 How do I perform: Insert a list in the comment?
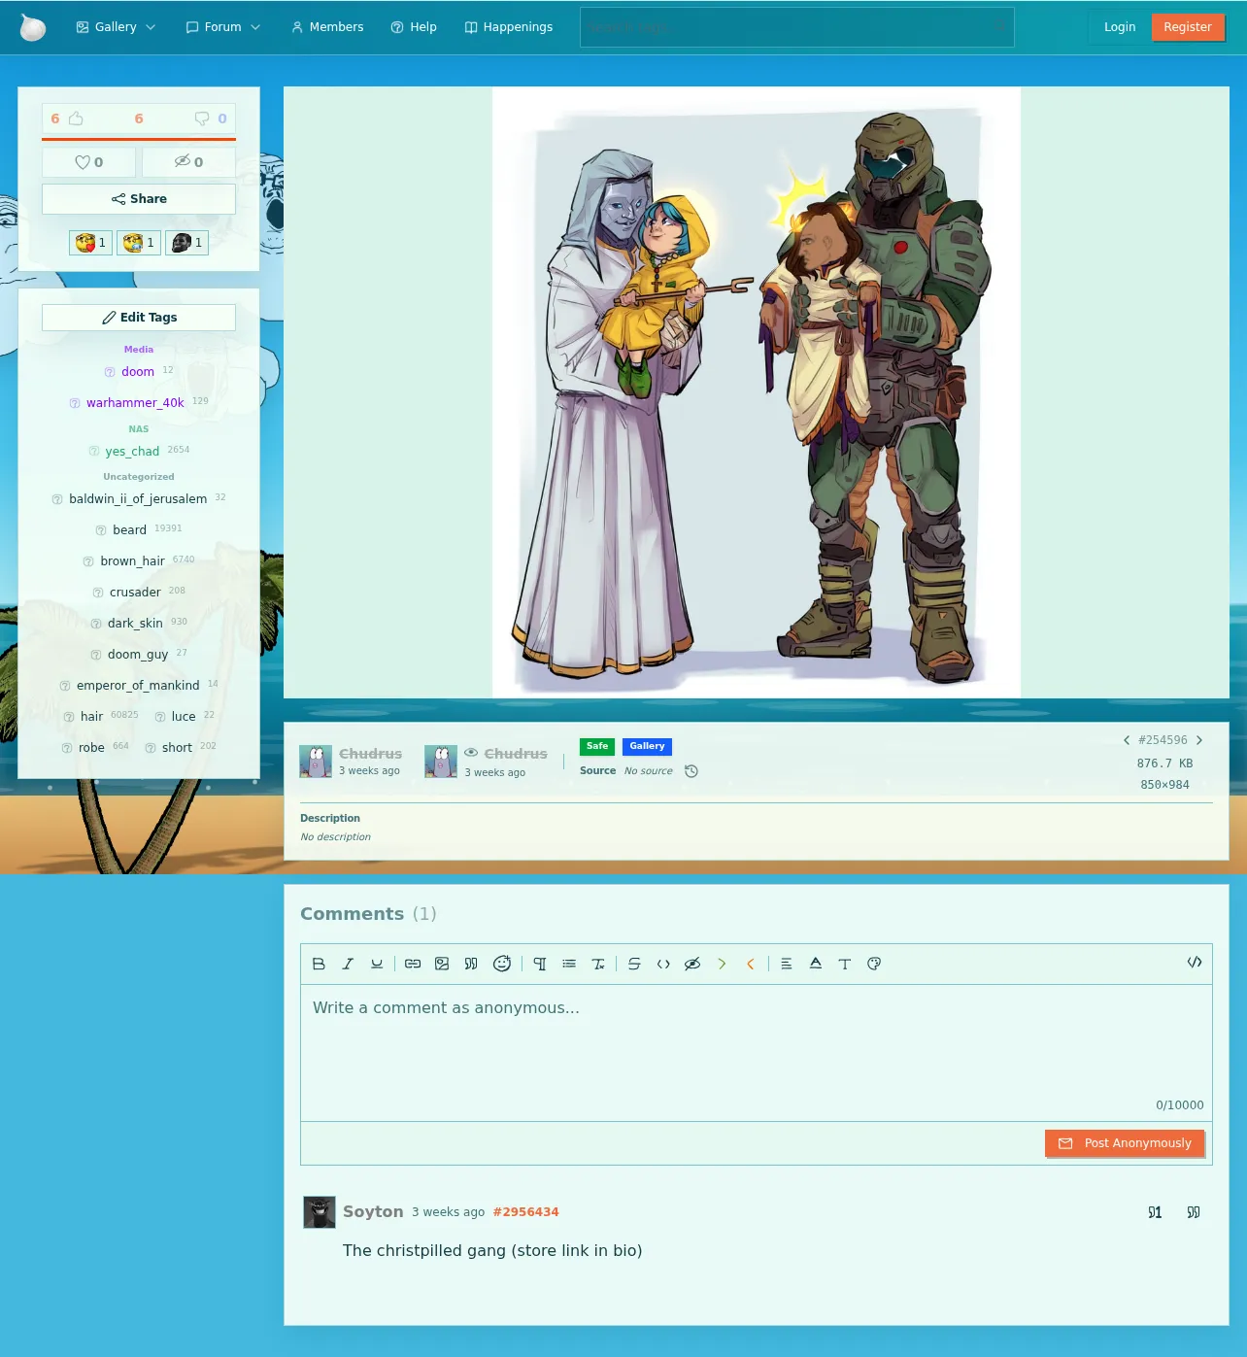click(569, 964)
